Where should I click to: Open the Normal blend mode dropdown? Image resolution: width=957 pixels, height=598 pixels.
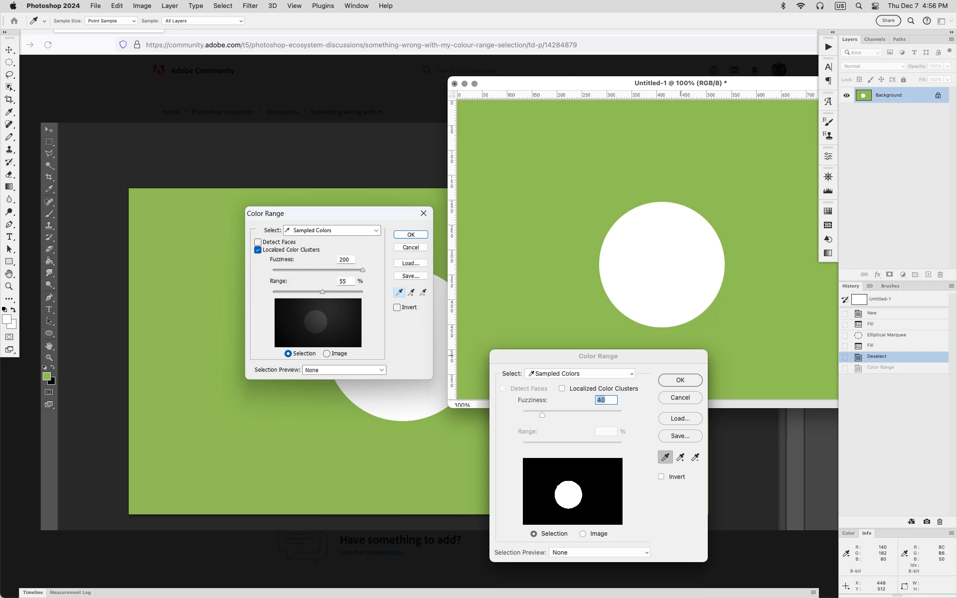[x=873, y=66]
